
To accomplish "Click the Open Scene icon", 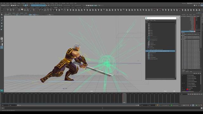I will tap(13, 5).
